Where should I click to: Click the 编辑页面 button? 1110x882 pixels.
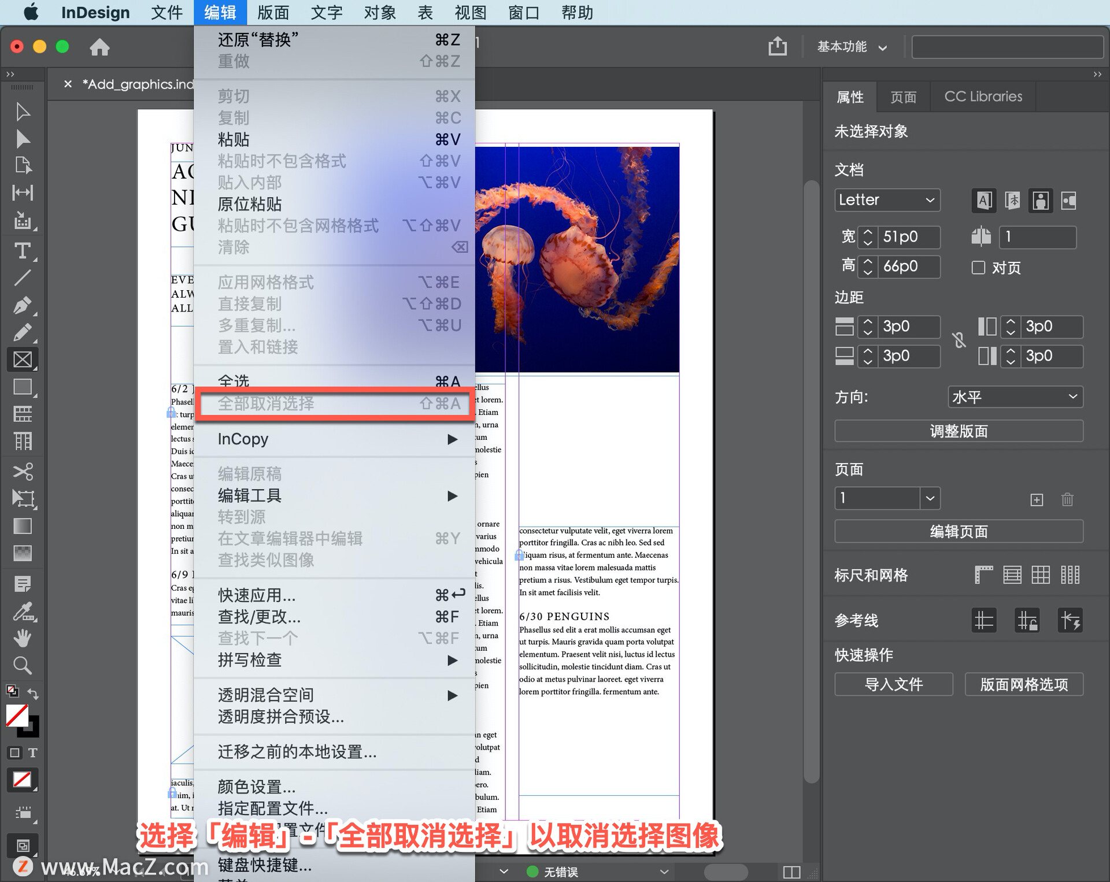point(959,531)
